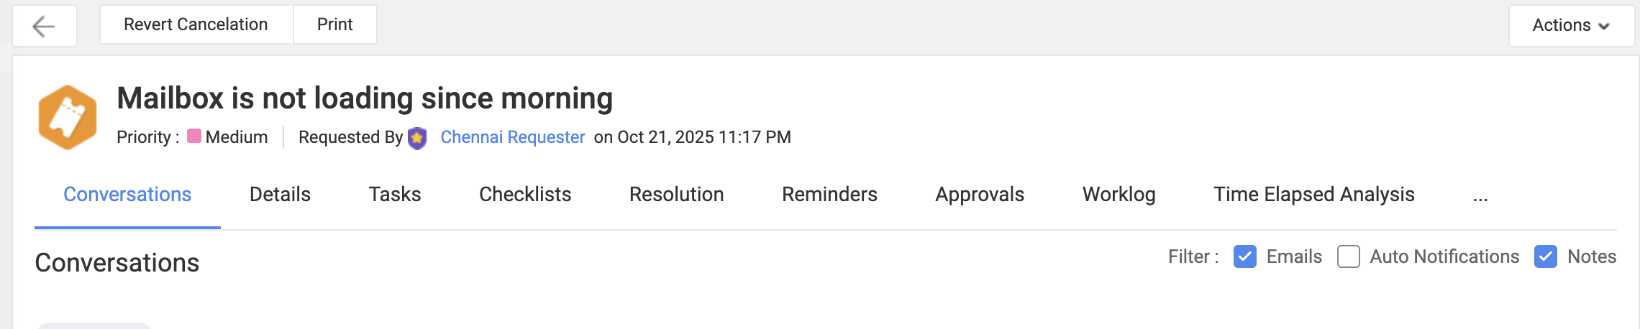Open the Chennai Requester profile link

(x=512, y=137)
